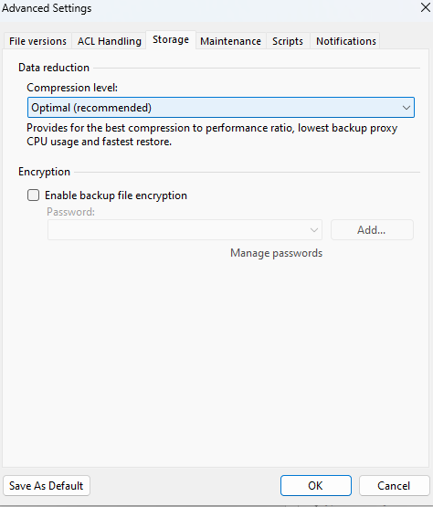Switch to the File versions tab
The width and height of the screenshot is (433, 507).
37,41
